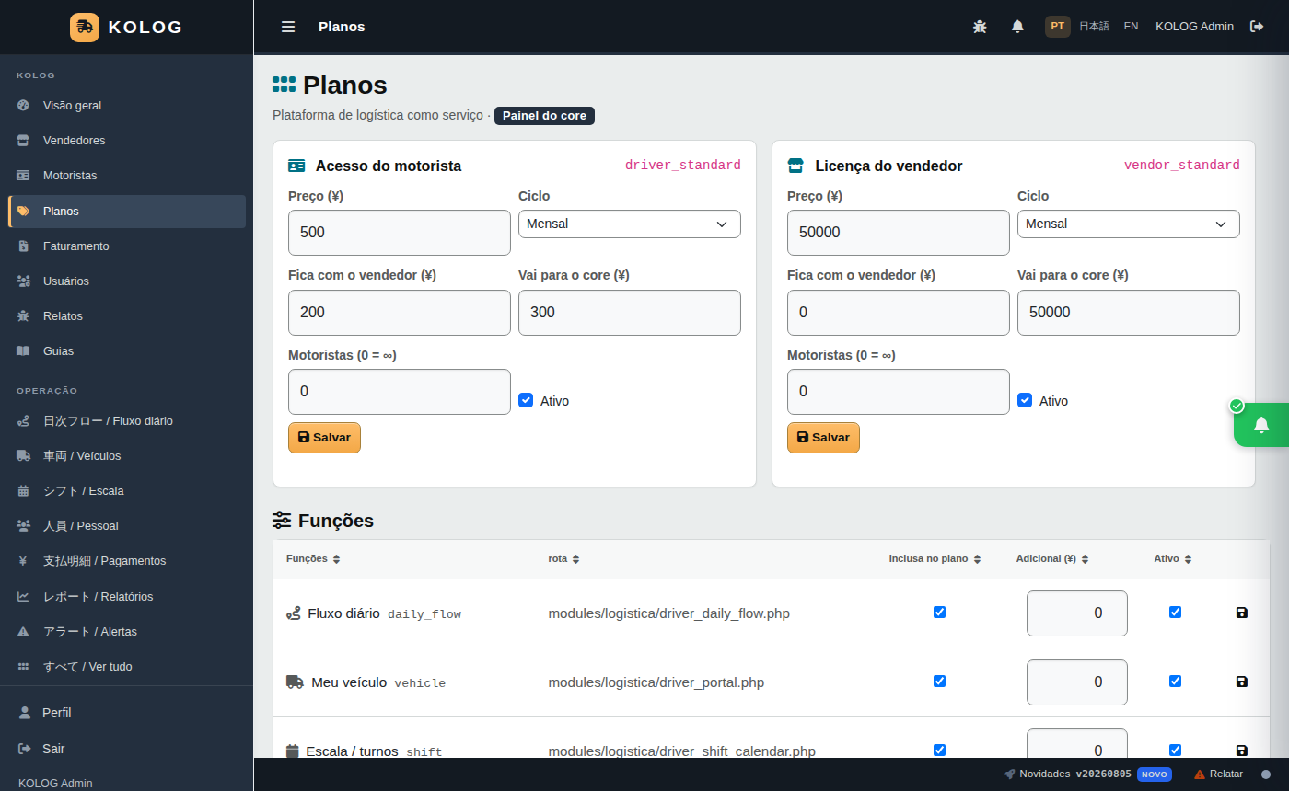Toggle Ativo checkbox for Meu veículo row

click(x=1175, y=681)
